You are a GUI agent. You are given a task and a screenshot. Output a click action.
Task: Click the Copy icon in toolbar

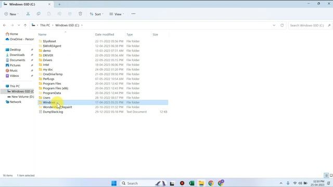pyautogui.click(x=39, y=14)
